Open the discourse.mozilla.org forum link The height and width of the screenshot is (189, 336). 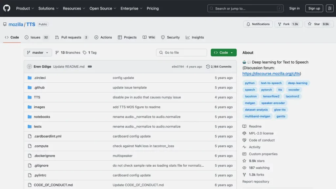[271, 73]
